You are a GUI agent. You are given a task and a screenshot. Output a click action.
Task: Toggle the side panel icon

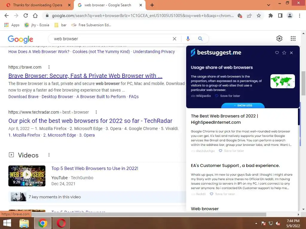(280, 16)
